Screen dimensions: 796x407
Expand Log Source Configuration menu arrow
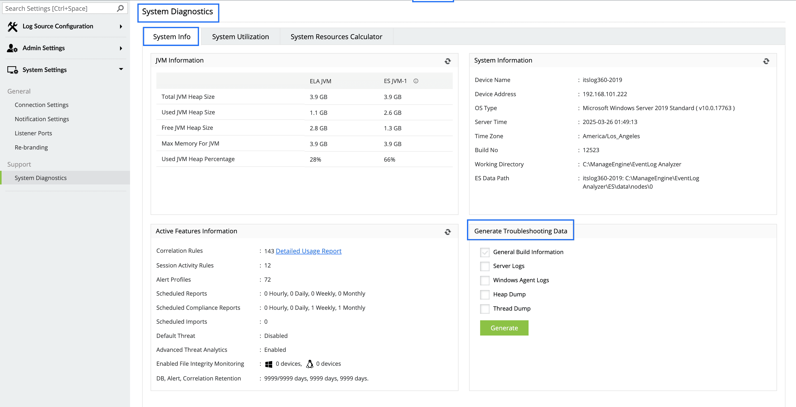(x=121, y=27)
